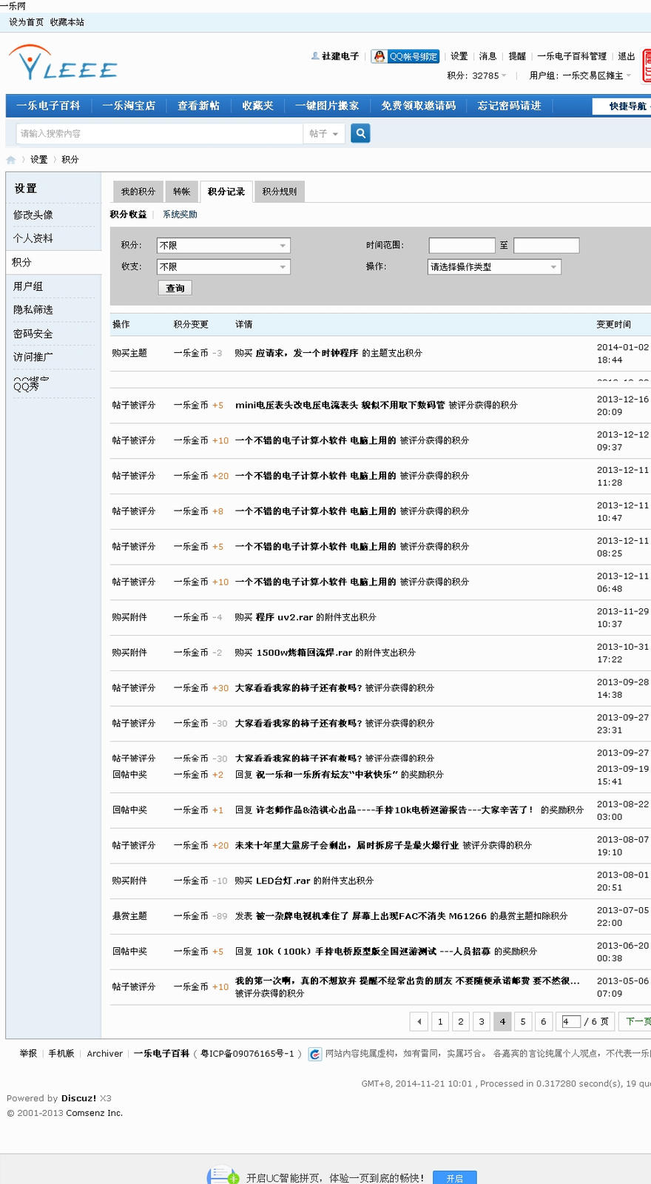The width and height of the screenshot is (651, 1184).
Task: Click the home breadcrumb icon
Action: [11, 160]
